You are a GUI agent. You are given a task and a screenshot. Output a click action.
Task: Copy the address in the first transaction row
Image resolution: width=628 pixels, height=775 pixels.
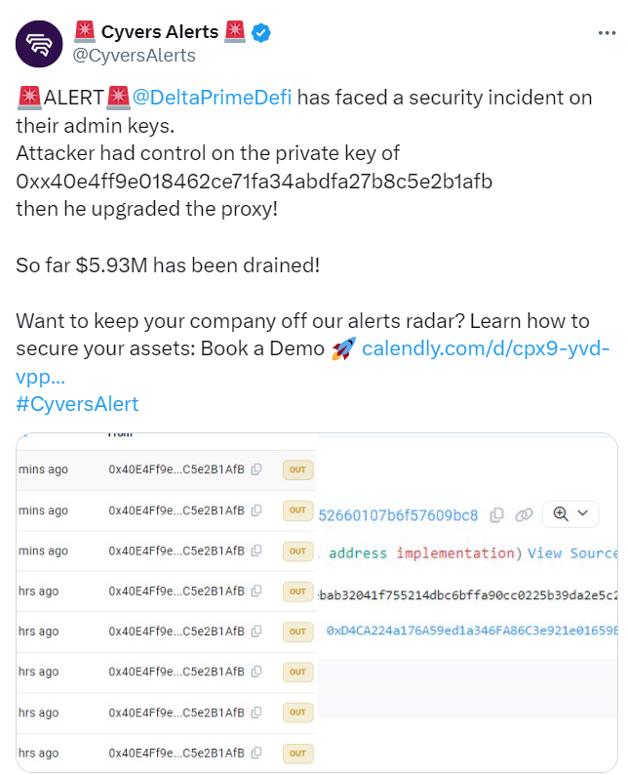coord(256,469)
